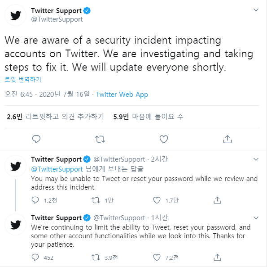
Task: Share the main tweet via share icon
Action: 228,139
